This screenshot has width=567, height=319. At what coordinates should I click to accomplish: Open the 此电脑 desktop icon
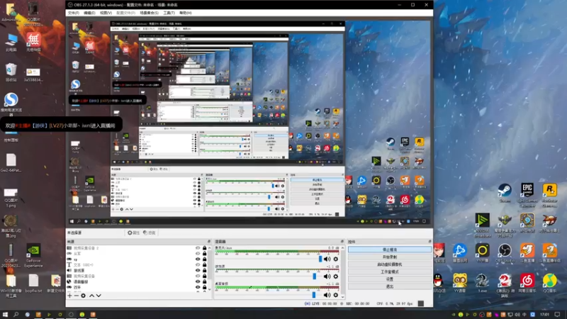(11, 43)
